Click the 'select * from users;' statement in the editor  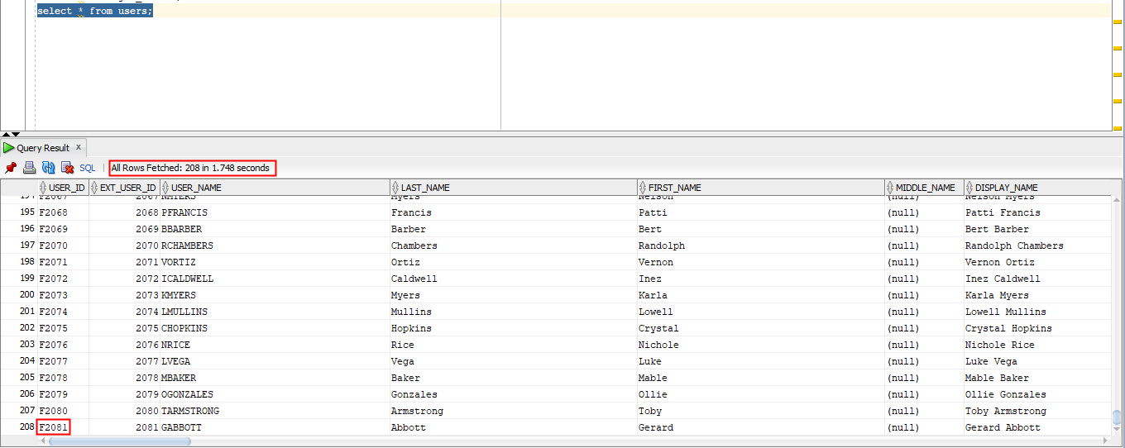(x=94, y=12)
